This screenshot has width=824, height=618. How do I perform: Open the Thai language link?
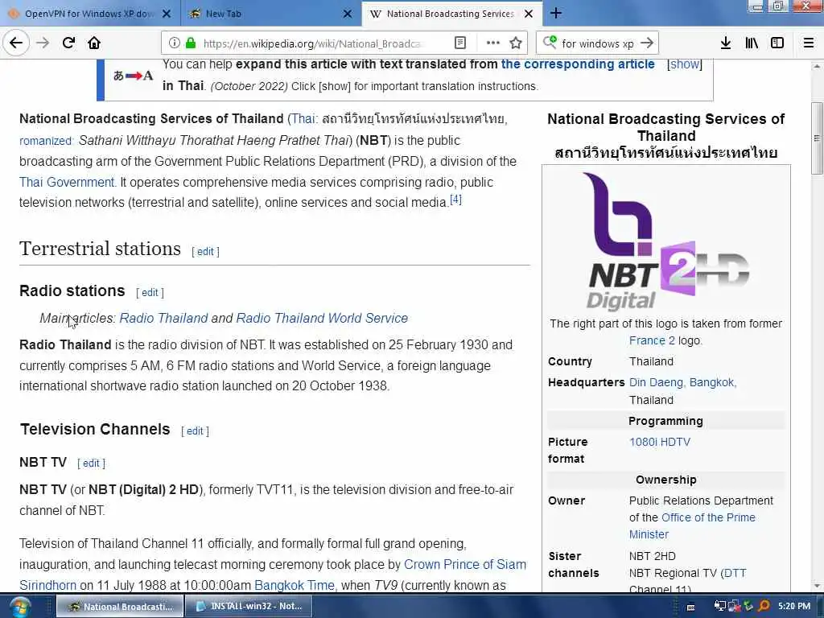click(x=303, y=119)
